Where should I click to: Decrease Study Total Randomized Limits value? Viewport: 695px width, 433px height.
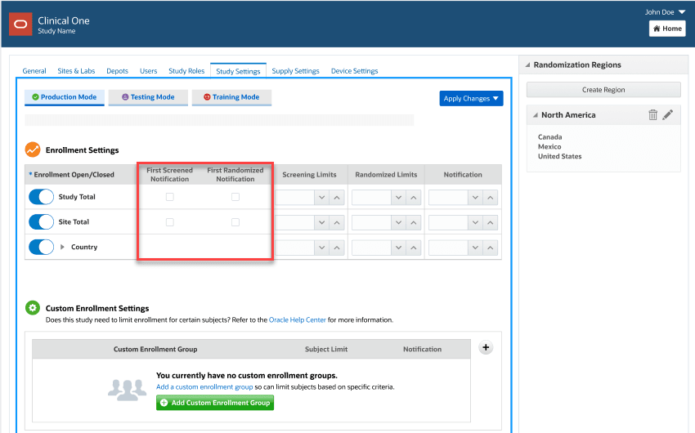pyautogui.click(x=398, y=198)
